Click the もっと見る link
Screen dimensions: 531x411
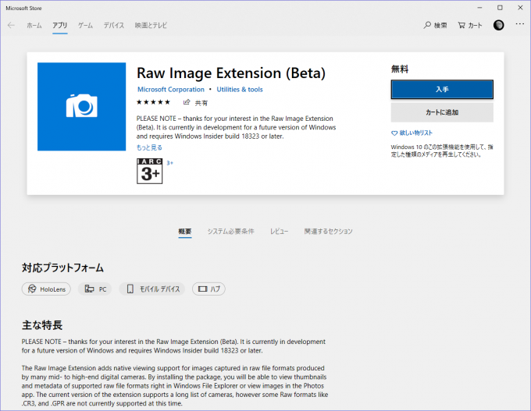coord(149,147)
